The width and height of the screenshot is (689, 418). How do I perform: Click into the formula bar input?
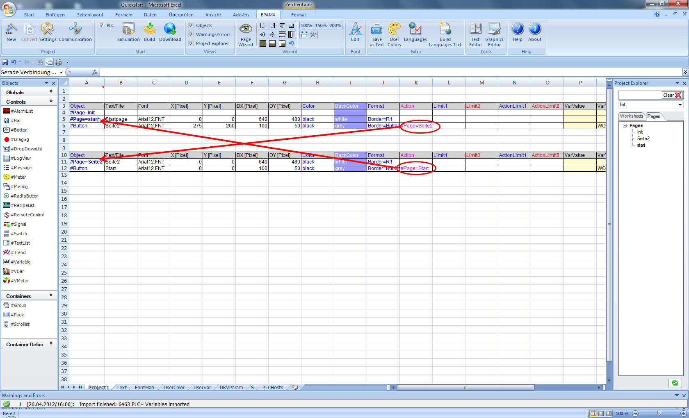point(390,73)
